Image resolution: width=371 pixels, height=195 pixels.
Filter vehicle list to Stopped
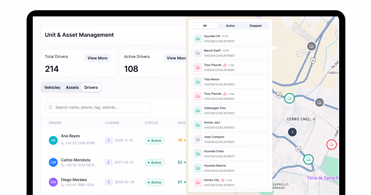256,26
